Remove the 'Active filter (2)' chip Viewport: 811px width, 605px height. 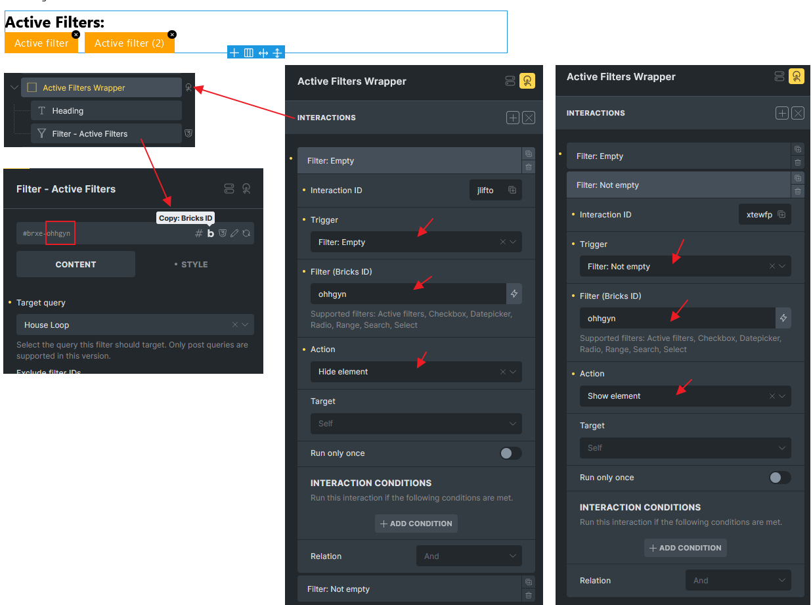(x=172, y=34)
